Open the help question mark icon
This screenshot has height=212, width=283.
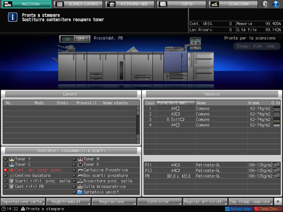click(276, 4)
